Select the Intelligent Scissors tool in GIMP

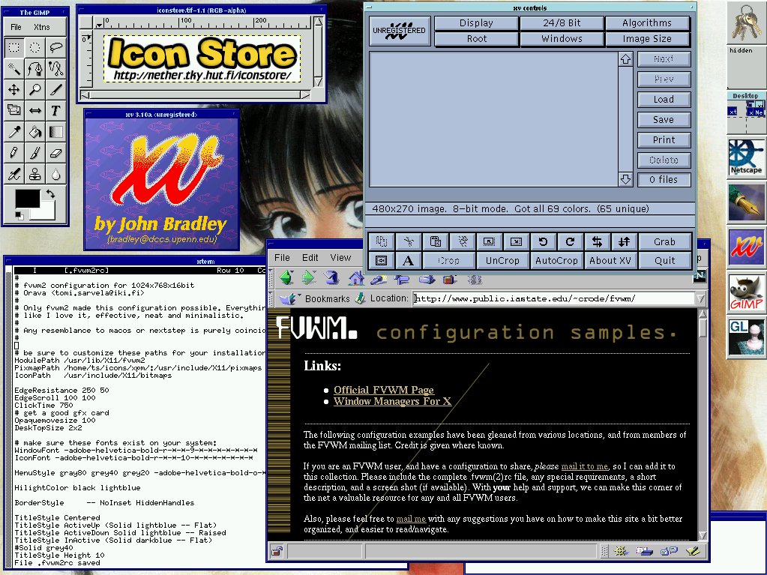pos(55,68)
